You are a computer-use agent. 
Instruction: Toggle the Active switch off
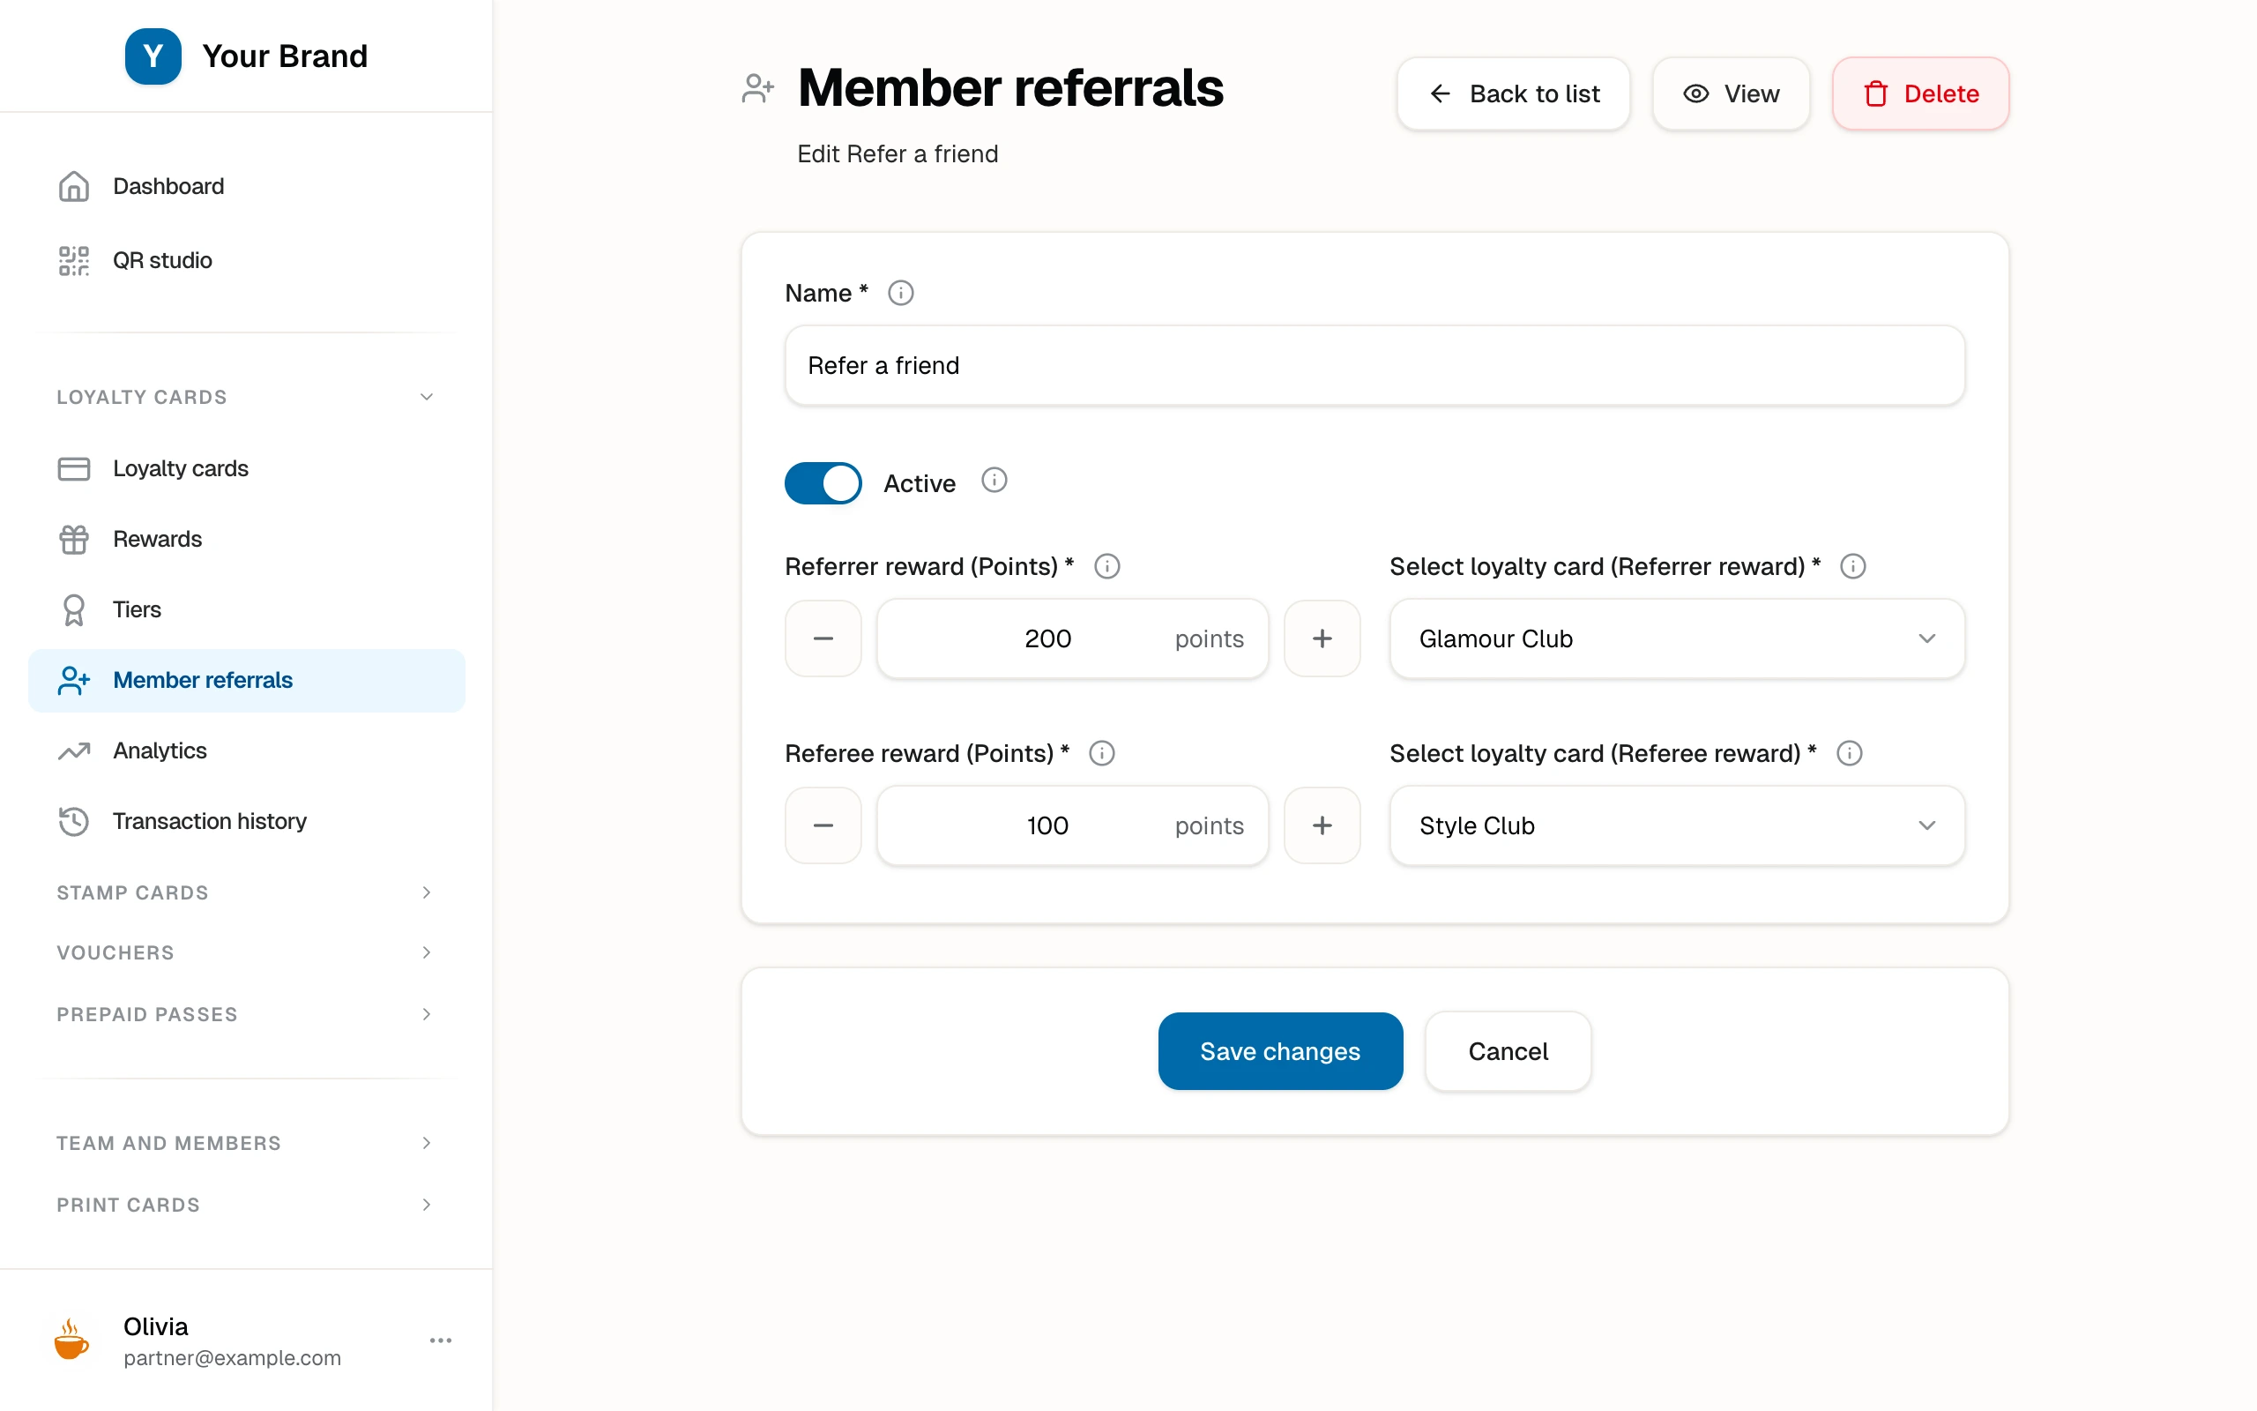point(823,483)
